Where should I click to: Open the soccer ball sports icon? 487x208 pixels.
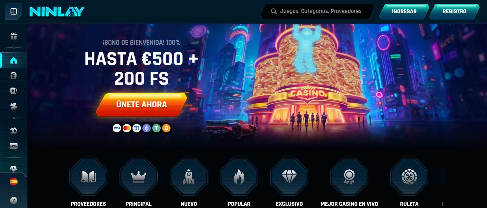click(14, 130)
